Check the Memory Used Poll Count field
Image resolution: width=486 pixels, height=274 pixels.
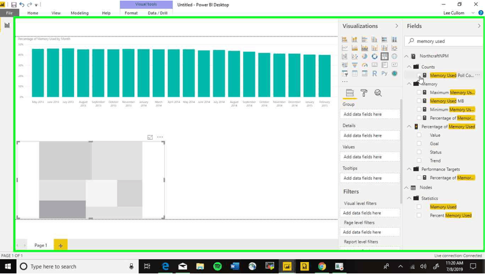[419, 75]
